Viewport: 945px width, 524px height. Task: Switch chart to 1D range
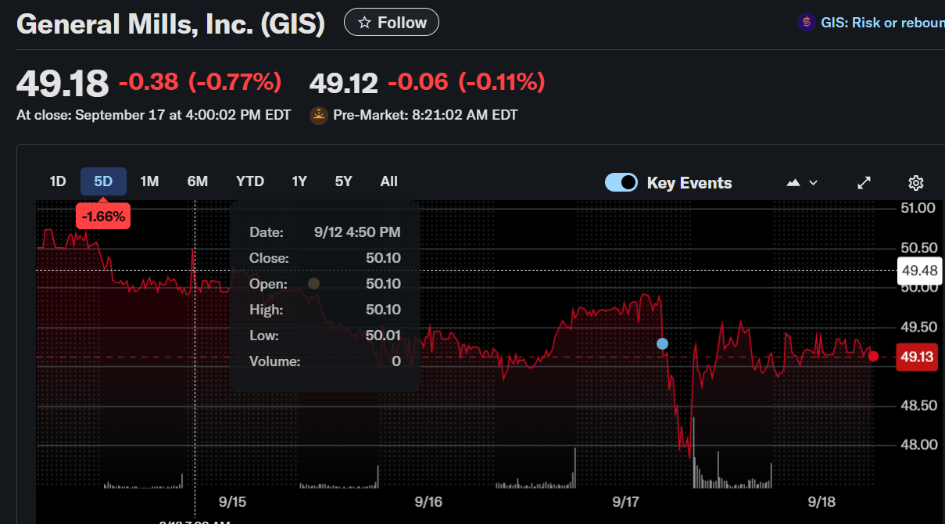point(58,181)
